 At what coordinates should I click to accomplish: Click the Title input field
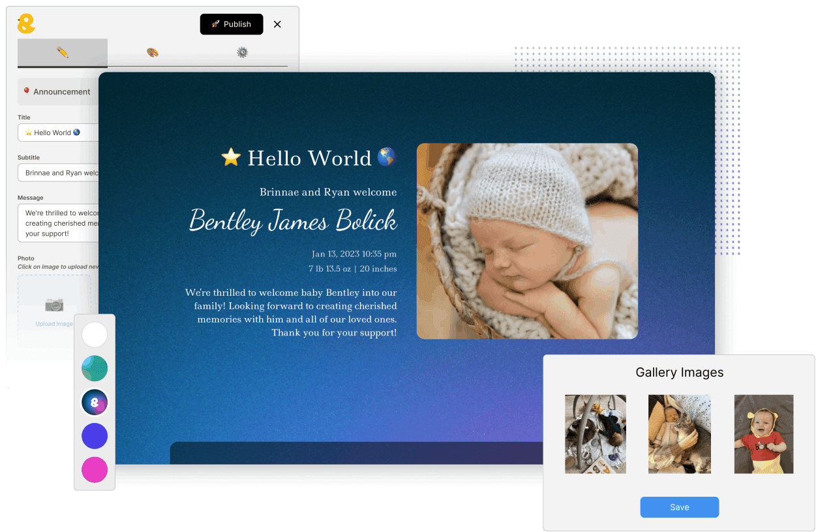pyautogui.click(x=59, y=133)
